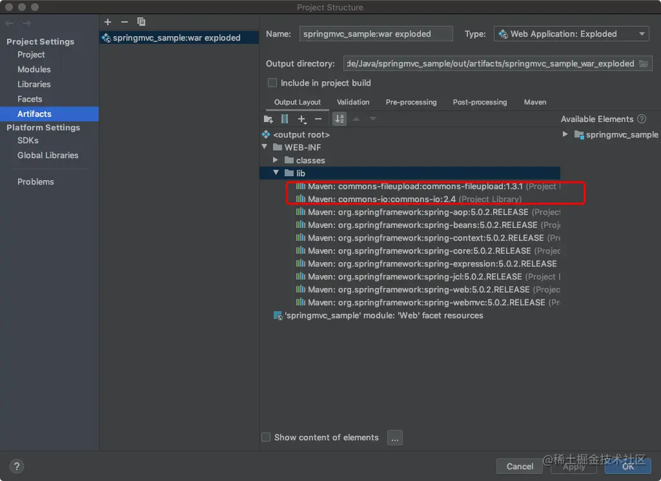This screenshot has width=661, height=481.
Task: Toggle Show content of elements
Action: click(266, 437)
